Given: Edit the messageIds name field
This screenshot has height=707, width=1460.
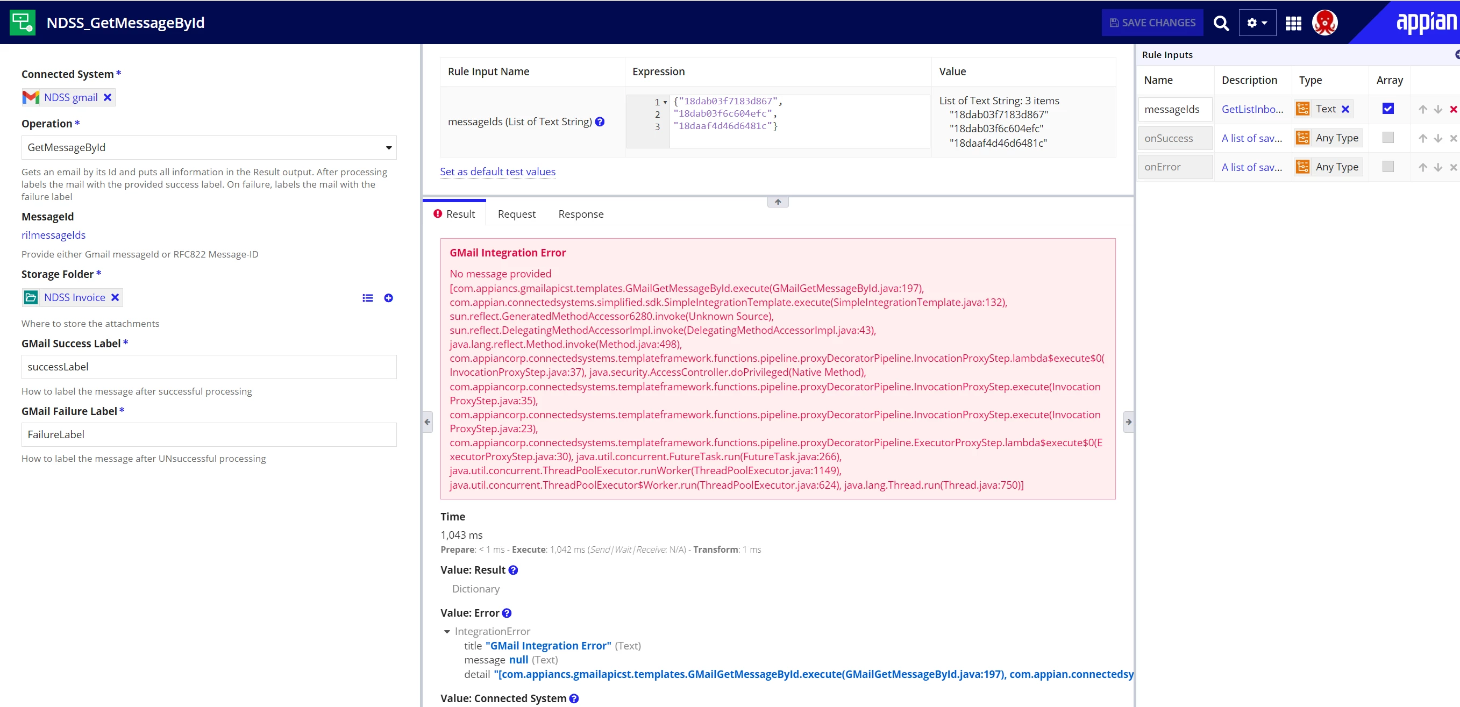Looking at the screenshot, I should click(x=1174, y=109).
